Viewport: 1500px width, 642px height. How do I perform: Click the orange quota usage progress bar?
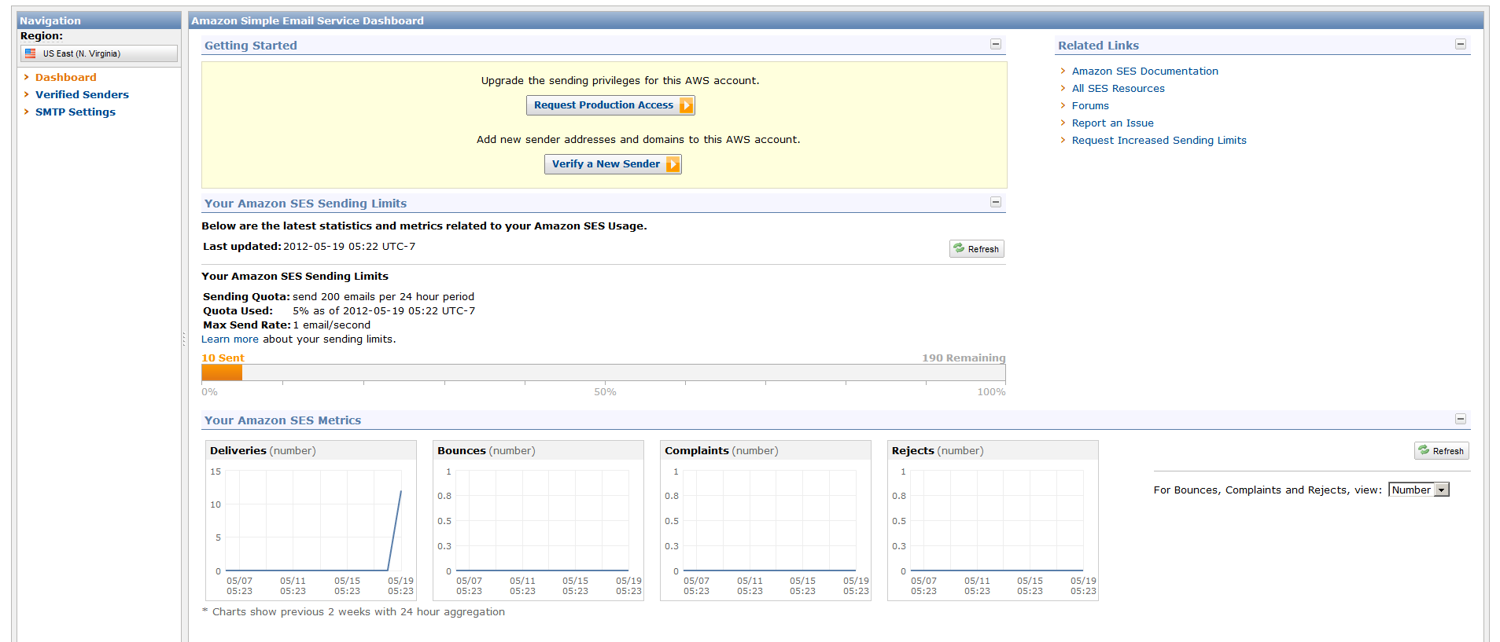tap(222, 372)
